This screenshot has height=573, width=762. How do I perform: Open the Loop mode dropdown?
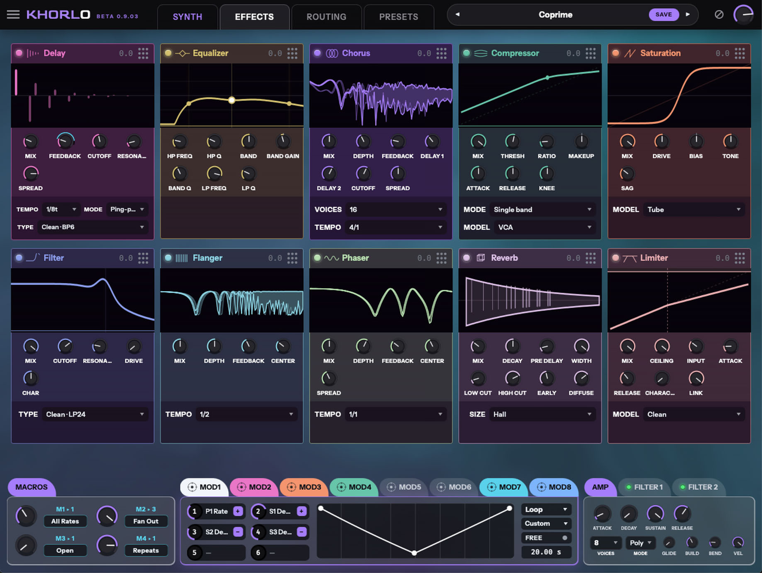[x=546, y=509]
